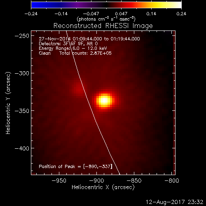Click the 12-Aug-2017 23:32 timestamp

174,202
